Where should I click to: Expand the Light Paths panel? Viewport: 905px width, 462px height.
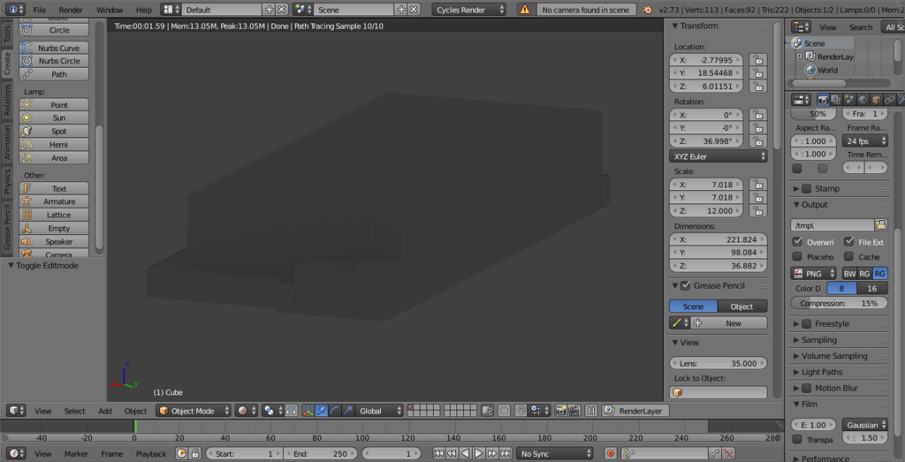[821, 372]
